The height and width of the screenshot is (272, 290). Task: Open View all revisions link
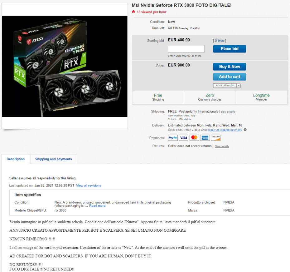pyautogui.click(x=89, y=185)
